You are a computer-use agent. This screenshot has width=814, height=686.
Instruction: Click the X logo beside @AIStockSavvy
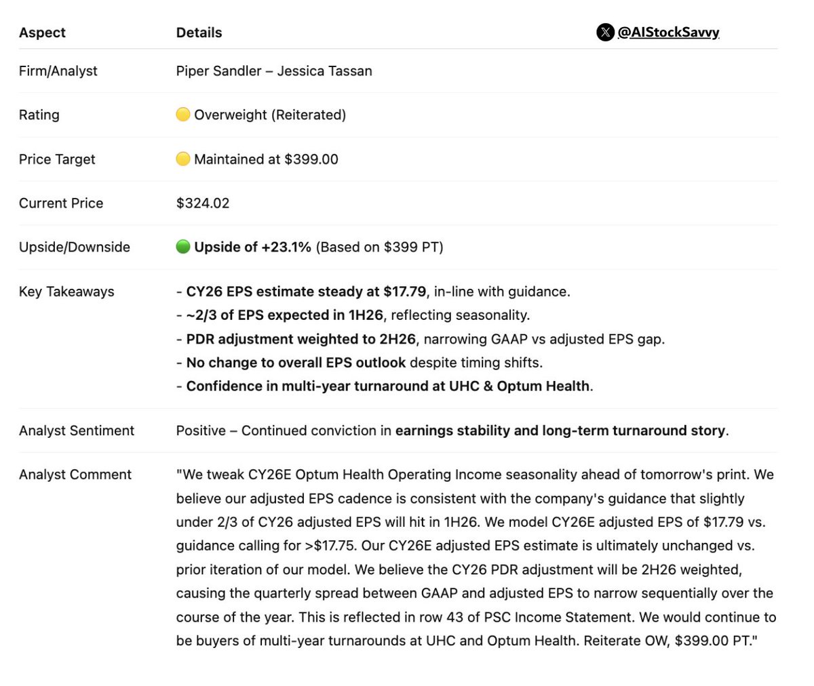(x=605, y=32)
